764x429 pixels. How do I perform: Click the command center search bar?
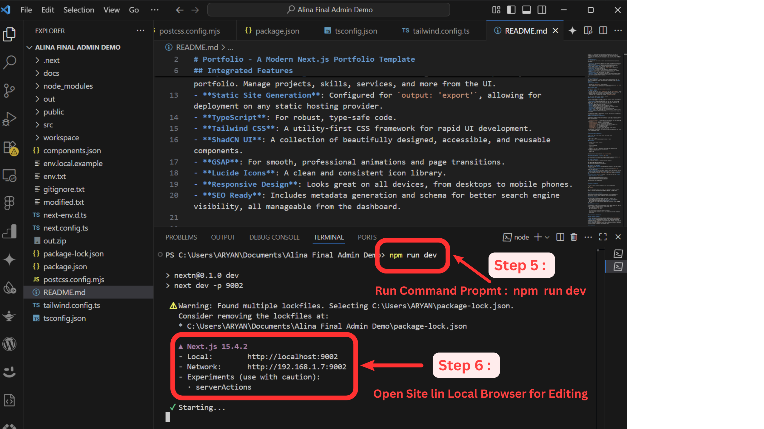[x=328, y=10]
